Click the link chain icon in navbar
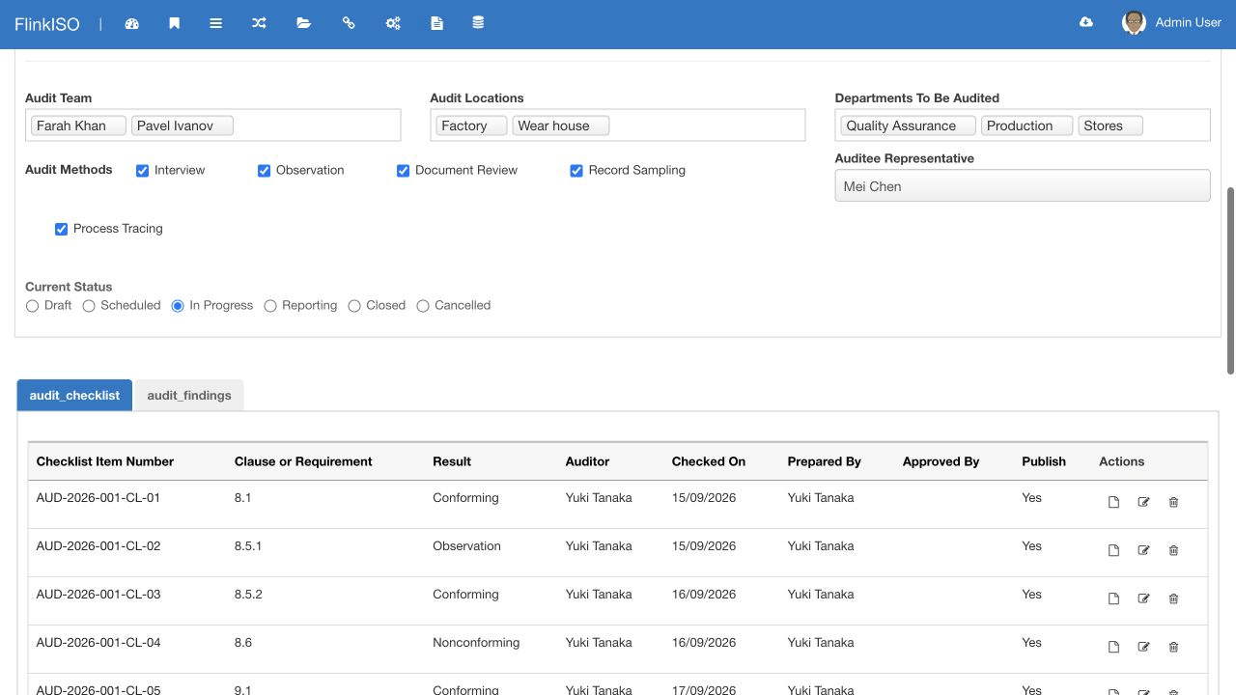1236x695 pixels. (349, 23)
